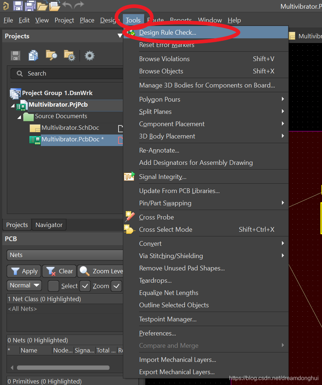Click the Altium logo icon in the title bar
Viewport: 322px width, 385px height.
(6, 6)
